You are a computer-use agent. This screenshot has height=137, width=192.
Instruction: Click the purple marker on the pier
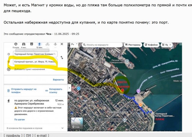click(138, 91)
